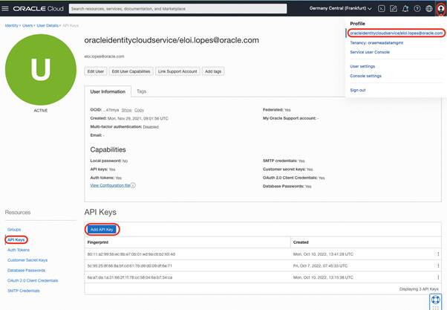
Task: Open SMTP Credentials in Resources list
Action: 24,291
